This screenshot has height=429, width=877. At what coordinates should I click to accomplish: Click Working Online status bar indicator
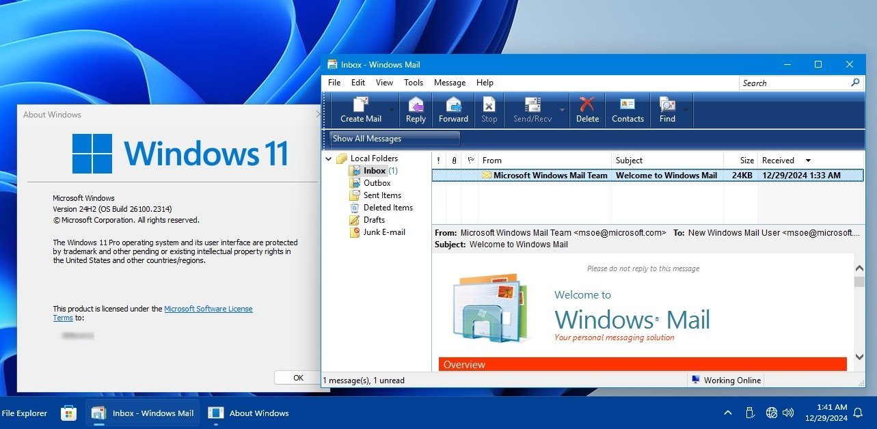point(725,380)
